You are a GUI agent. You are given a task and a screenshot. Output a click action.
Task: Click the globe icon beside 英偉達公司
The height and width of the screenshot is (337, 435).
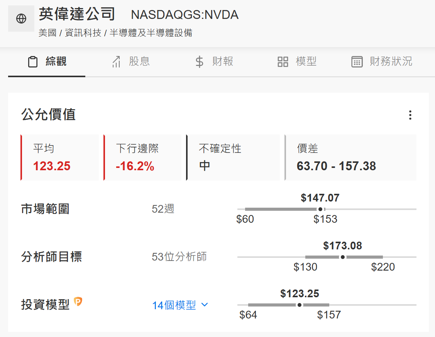tap(21, 19)
